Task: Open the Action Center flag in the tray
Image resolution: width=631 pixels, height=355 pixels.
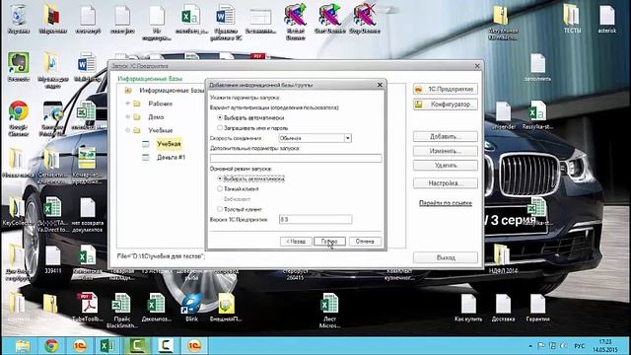Action: point(541,346)
